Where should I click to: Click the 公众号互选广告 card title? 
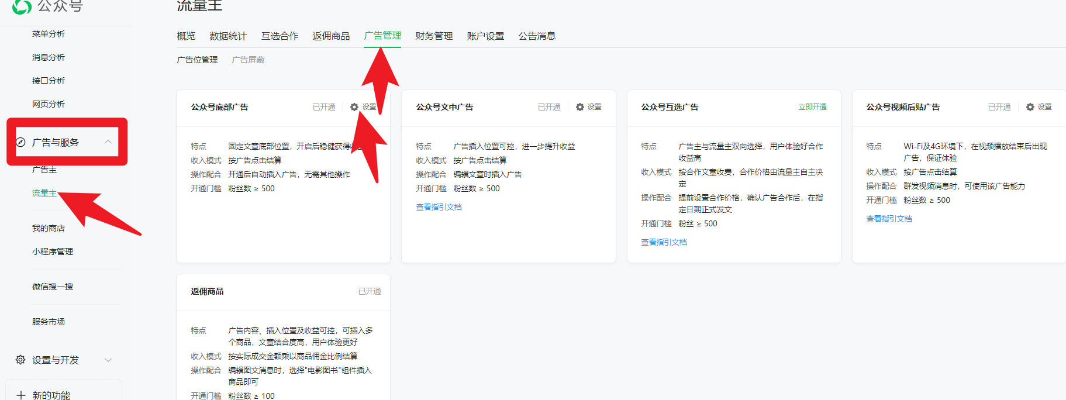(670, 107)
